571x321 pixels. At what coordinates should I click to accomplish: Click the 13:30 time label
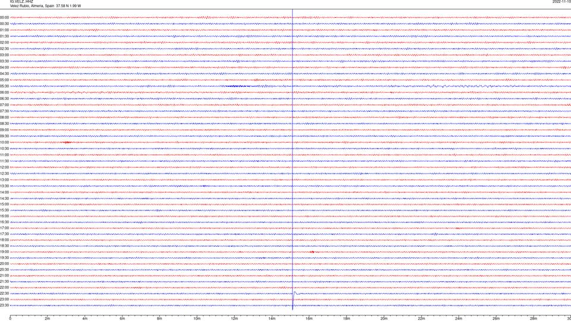[x=4, y=186]
